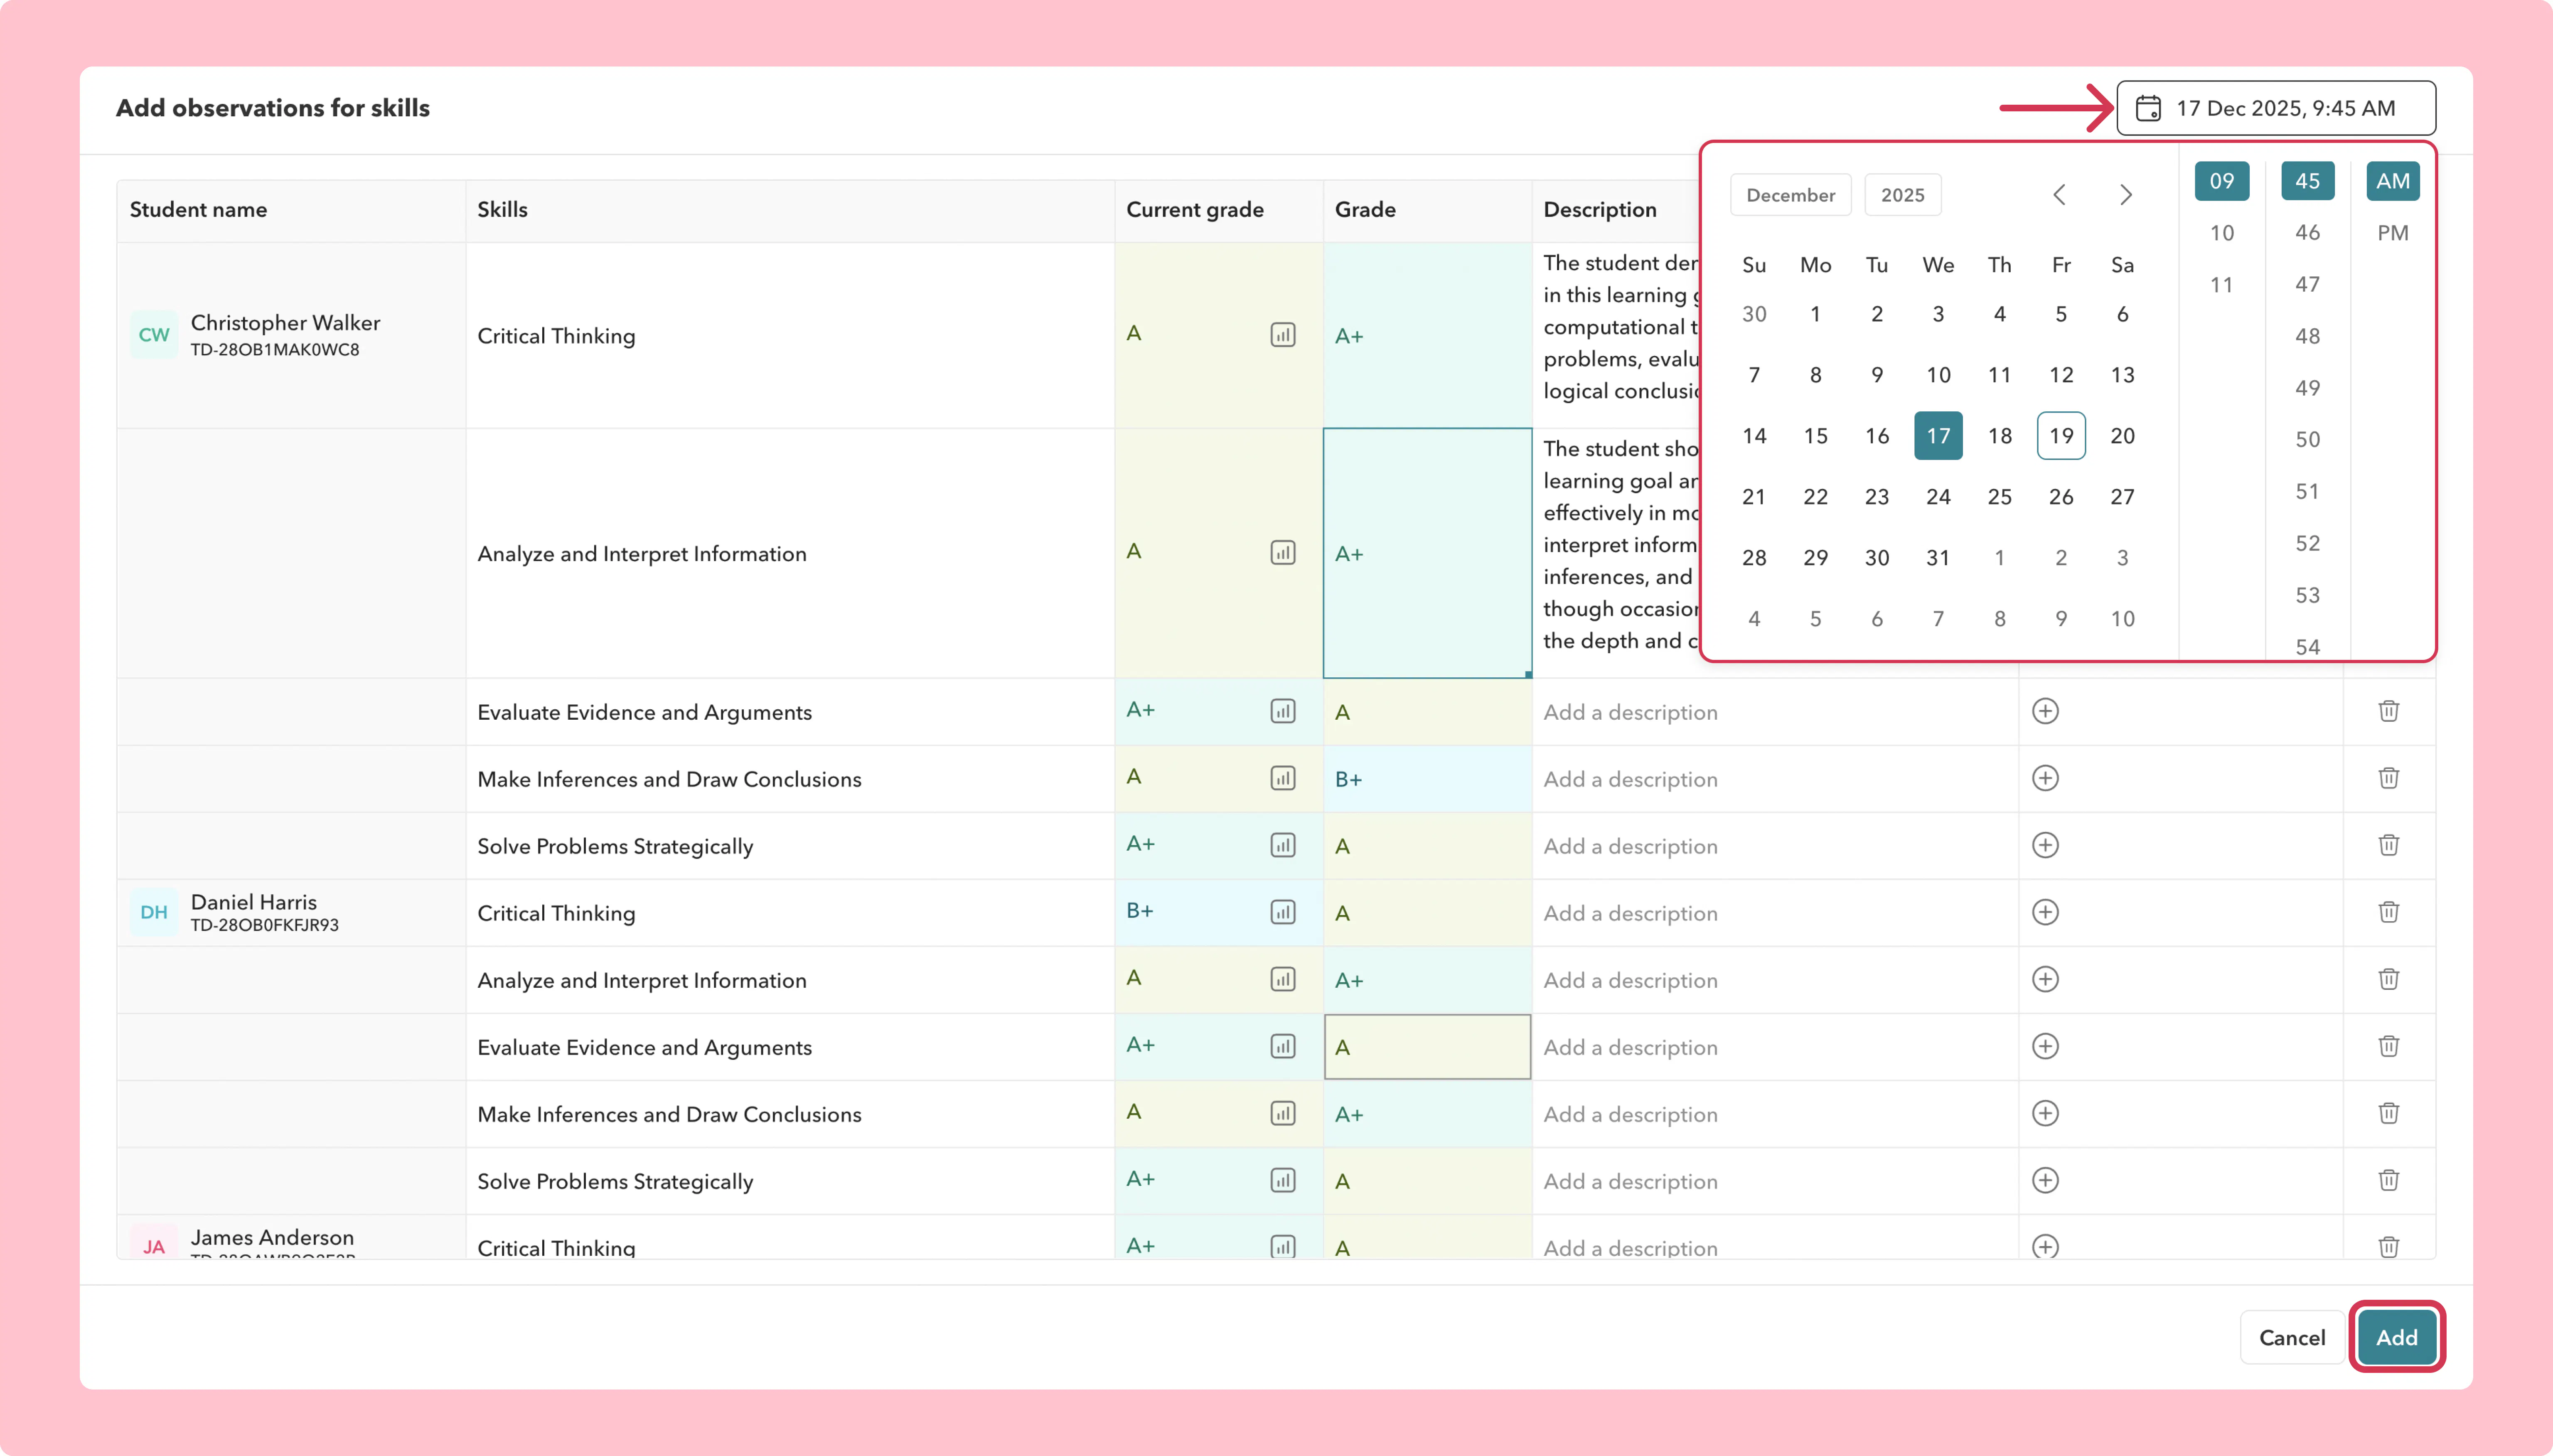Screen dimensions: 2553x1456
Task: Go to previous month in calendar
Action: point(2059,195)
